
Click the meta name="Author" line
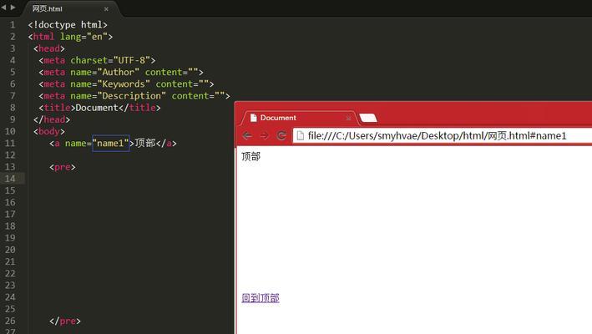pos(121,72)
